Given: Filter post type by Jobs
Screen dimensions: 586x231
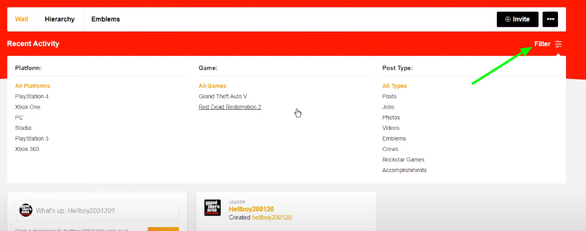Looking at the screenshot, I should click(x=388, y=107).
